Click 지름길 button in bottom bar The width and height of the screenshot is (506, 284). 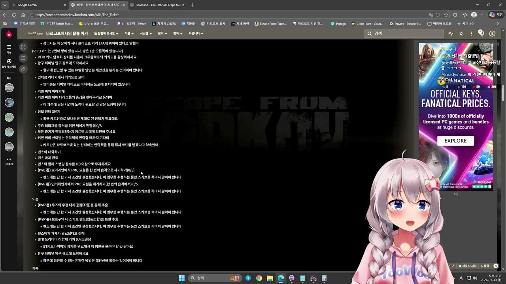485,266
